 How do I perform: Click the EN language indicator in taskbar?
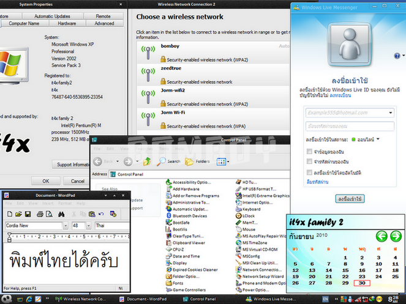[x=325, y=299]
